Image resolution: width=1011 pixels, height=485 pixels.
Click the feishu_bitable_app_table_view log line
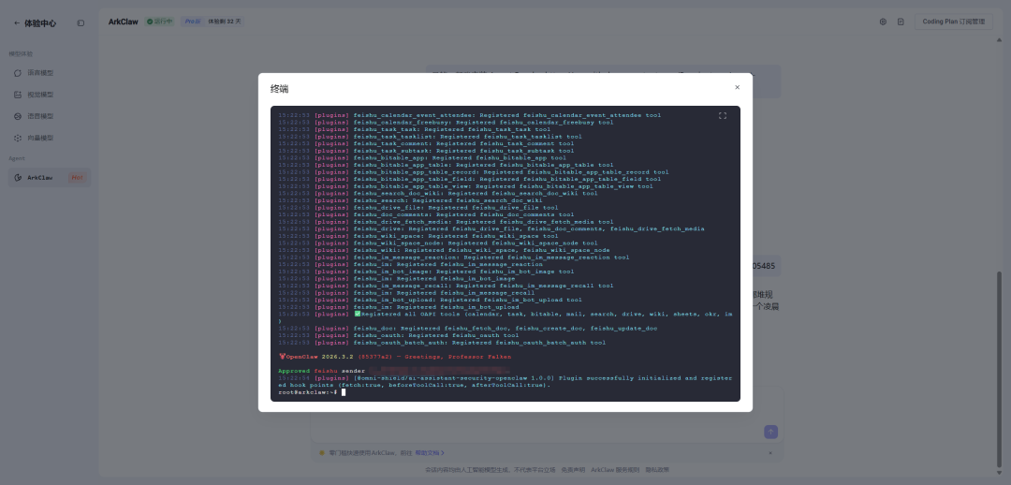[x=465, y=186]
